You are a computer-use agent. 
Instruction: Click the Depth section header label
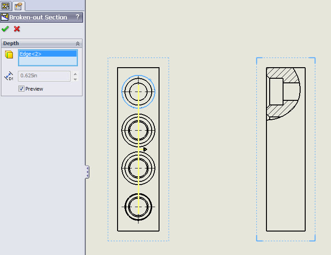(11, 43)
